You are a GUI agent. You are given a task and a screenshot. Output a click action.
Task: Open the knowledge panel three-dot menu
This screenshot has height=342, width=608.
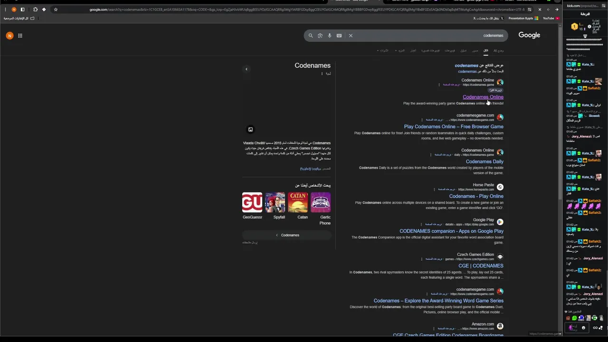click(x=322, y=74)
